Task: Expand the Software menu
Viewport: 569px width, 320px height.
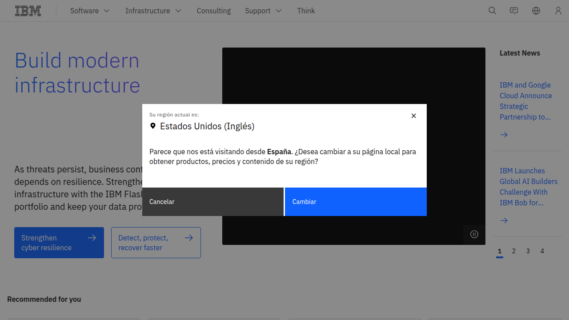Action: (x=90, y=11)
